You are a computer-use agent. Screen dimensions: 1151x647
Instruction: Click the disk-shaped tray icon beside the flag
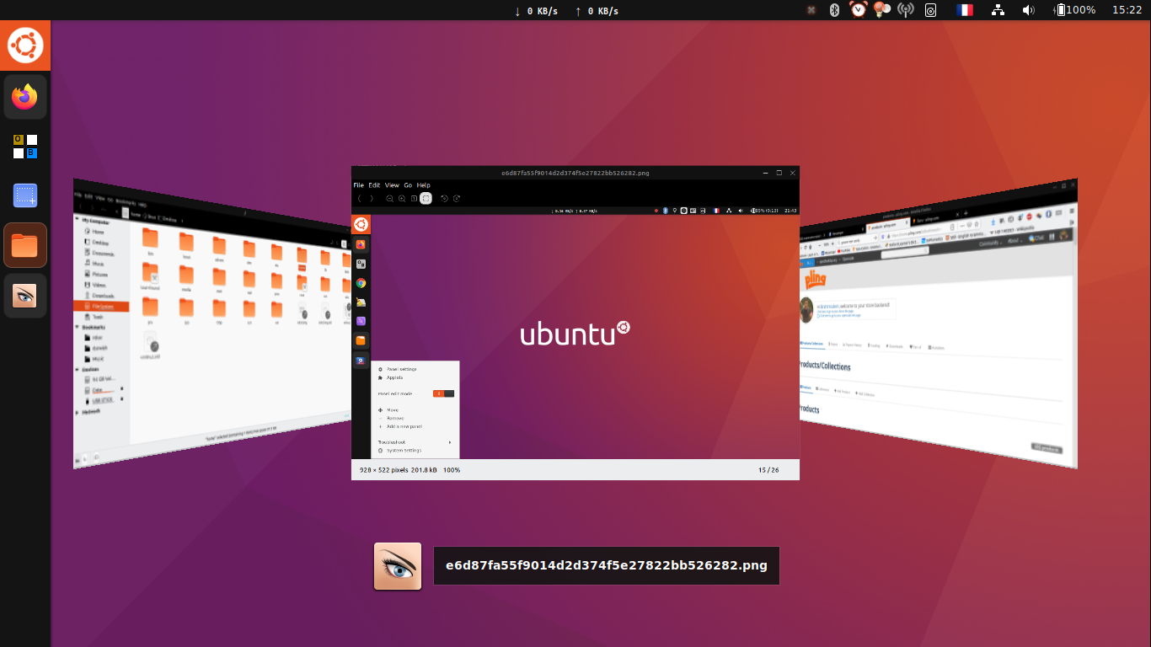930,10
